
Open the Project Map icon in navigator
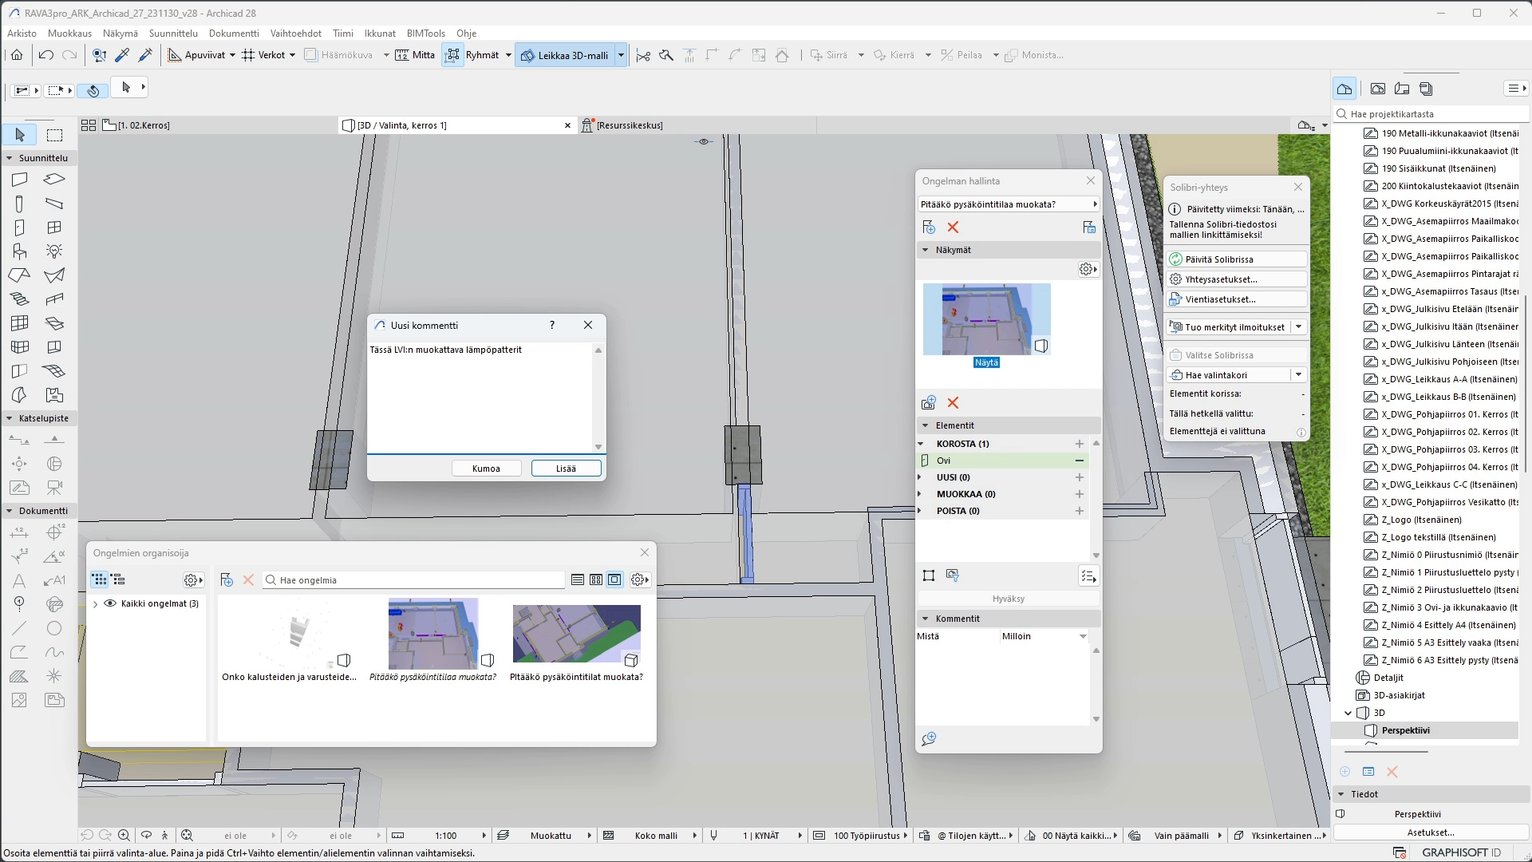1344,89
